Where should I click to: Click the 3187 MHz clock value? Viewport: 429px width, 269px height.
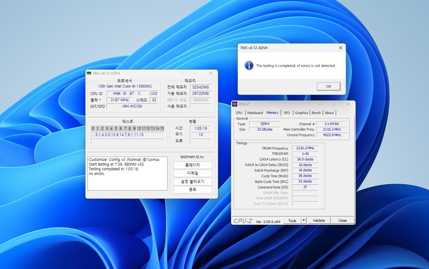(120, 100)
